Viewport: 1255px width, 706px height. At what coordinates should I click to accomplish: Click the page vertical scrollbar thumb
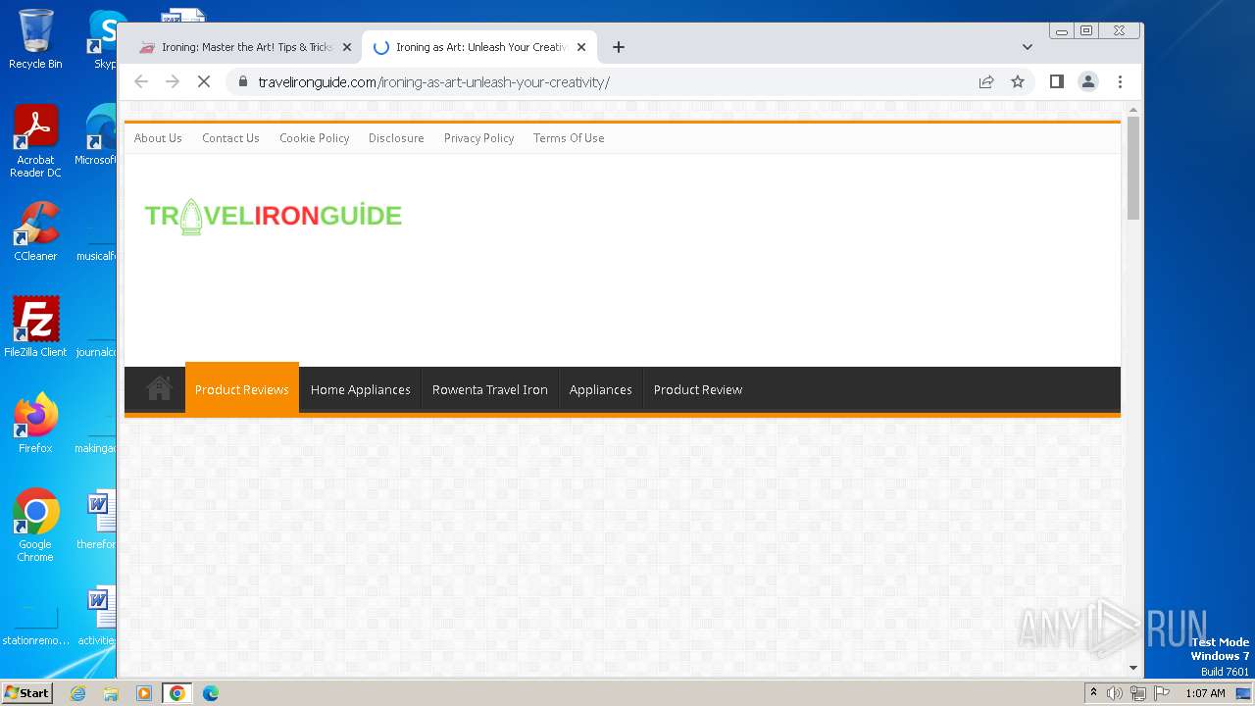point(1133,167)
